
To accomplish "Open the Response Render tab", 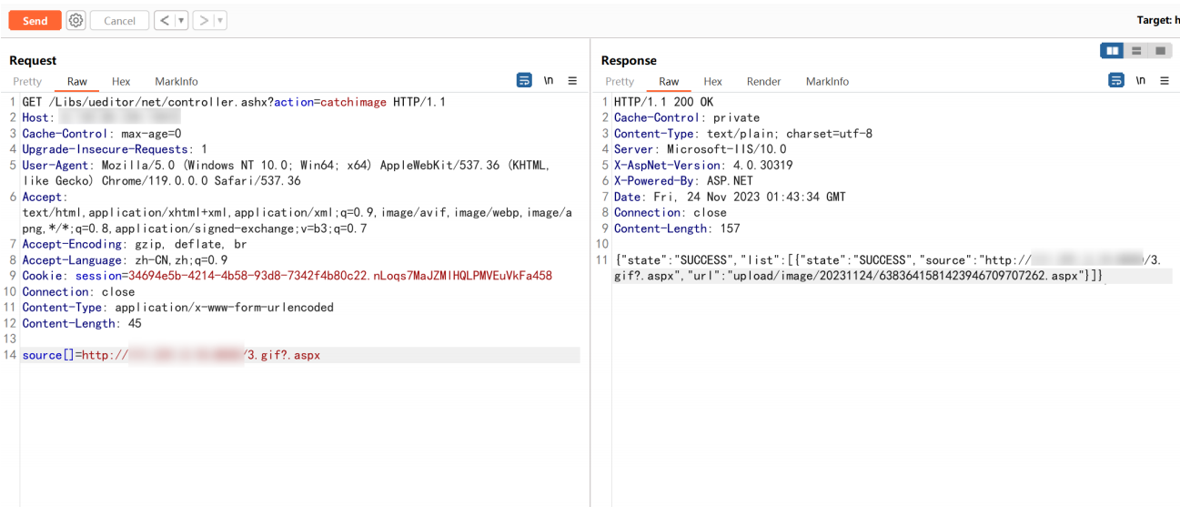I will [x=763, y=82].
